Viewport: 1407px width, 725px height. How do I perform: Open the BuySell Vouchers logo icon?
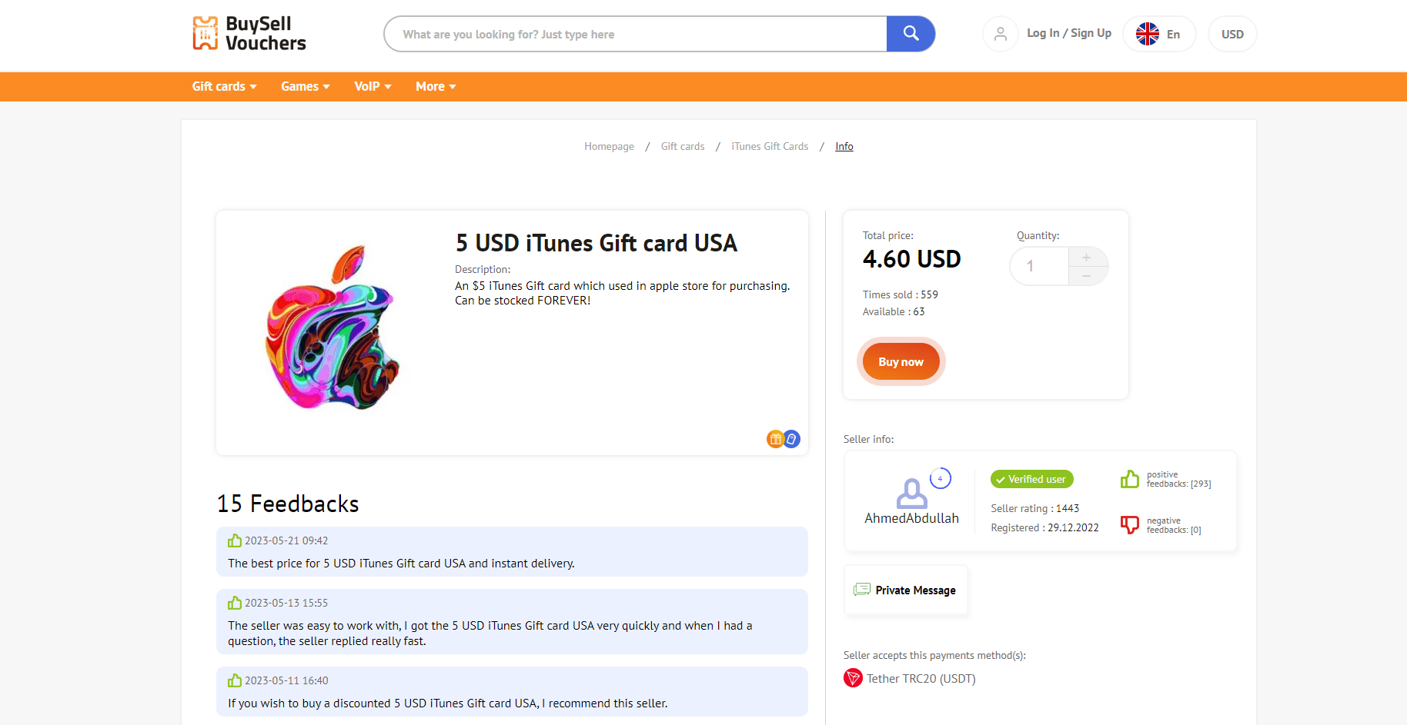pyautogui.click(x=206, y=32)
